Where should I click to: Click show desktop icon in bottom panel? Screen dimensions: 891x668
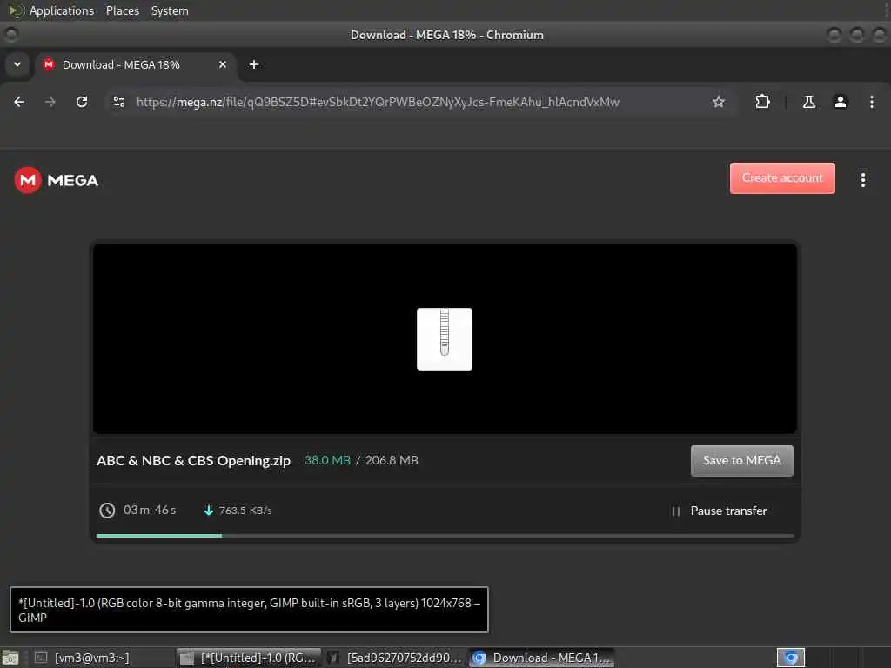coord(10,658)
